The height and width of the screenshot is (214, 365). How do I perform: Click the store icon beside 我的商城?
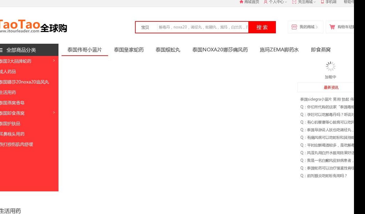coord(294,27)
